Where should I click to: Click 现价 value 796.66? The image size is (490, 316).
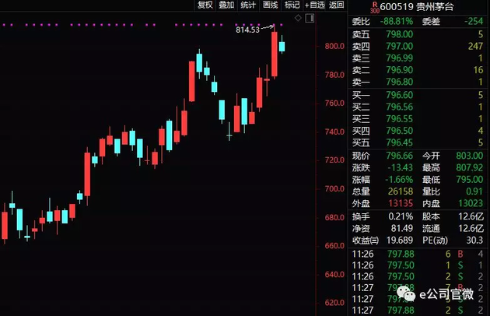point(399,156)
